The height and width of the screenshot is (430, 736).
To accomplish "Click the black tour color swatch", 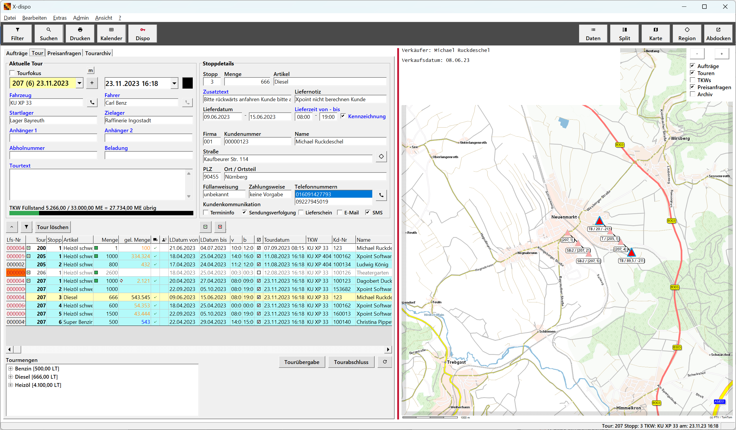I will 187,83.
